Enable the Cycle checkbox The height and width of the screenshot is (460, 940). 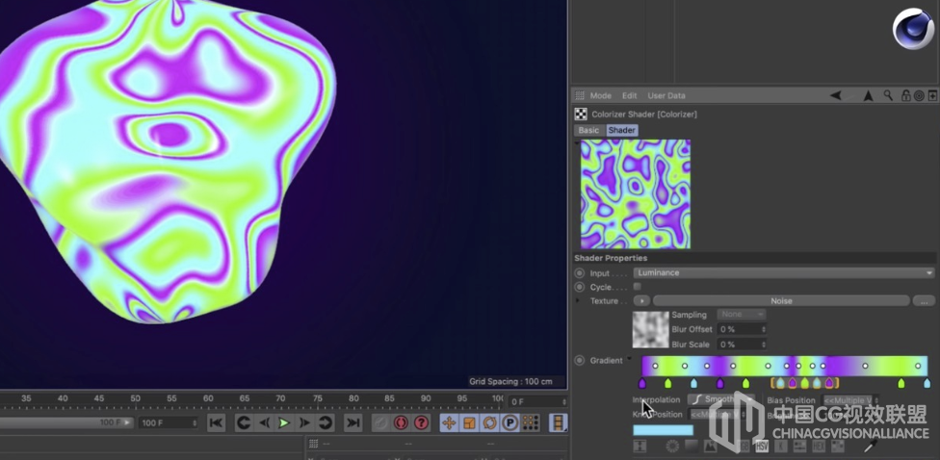point(638,287)
